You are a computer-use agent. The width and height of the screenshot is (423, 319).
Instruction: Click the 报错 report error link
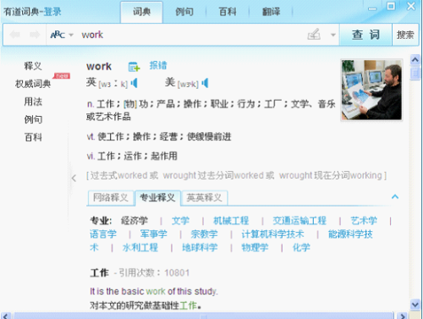[158, 65]
